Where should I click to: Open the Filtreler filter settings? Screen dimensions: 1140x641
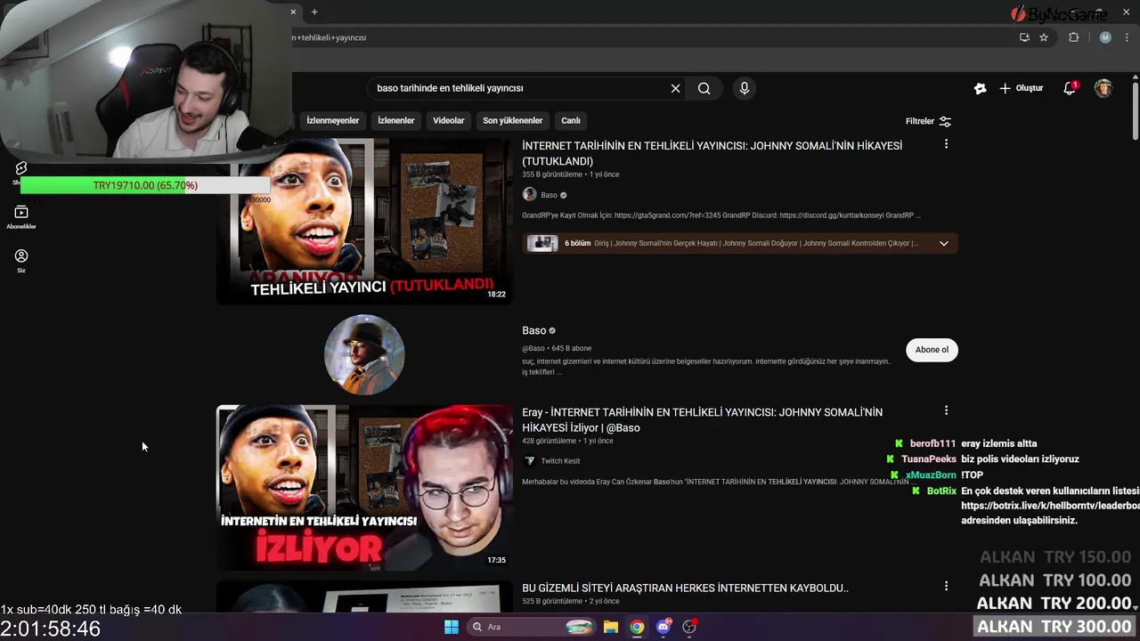pos(928,121)
